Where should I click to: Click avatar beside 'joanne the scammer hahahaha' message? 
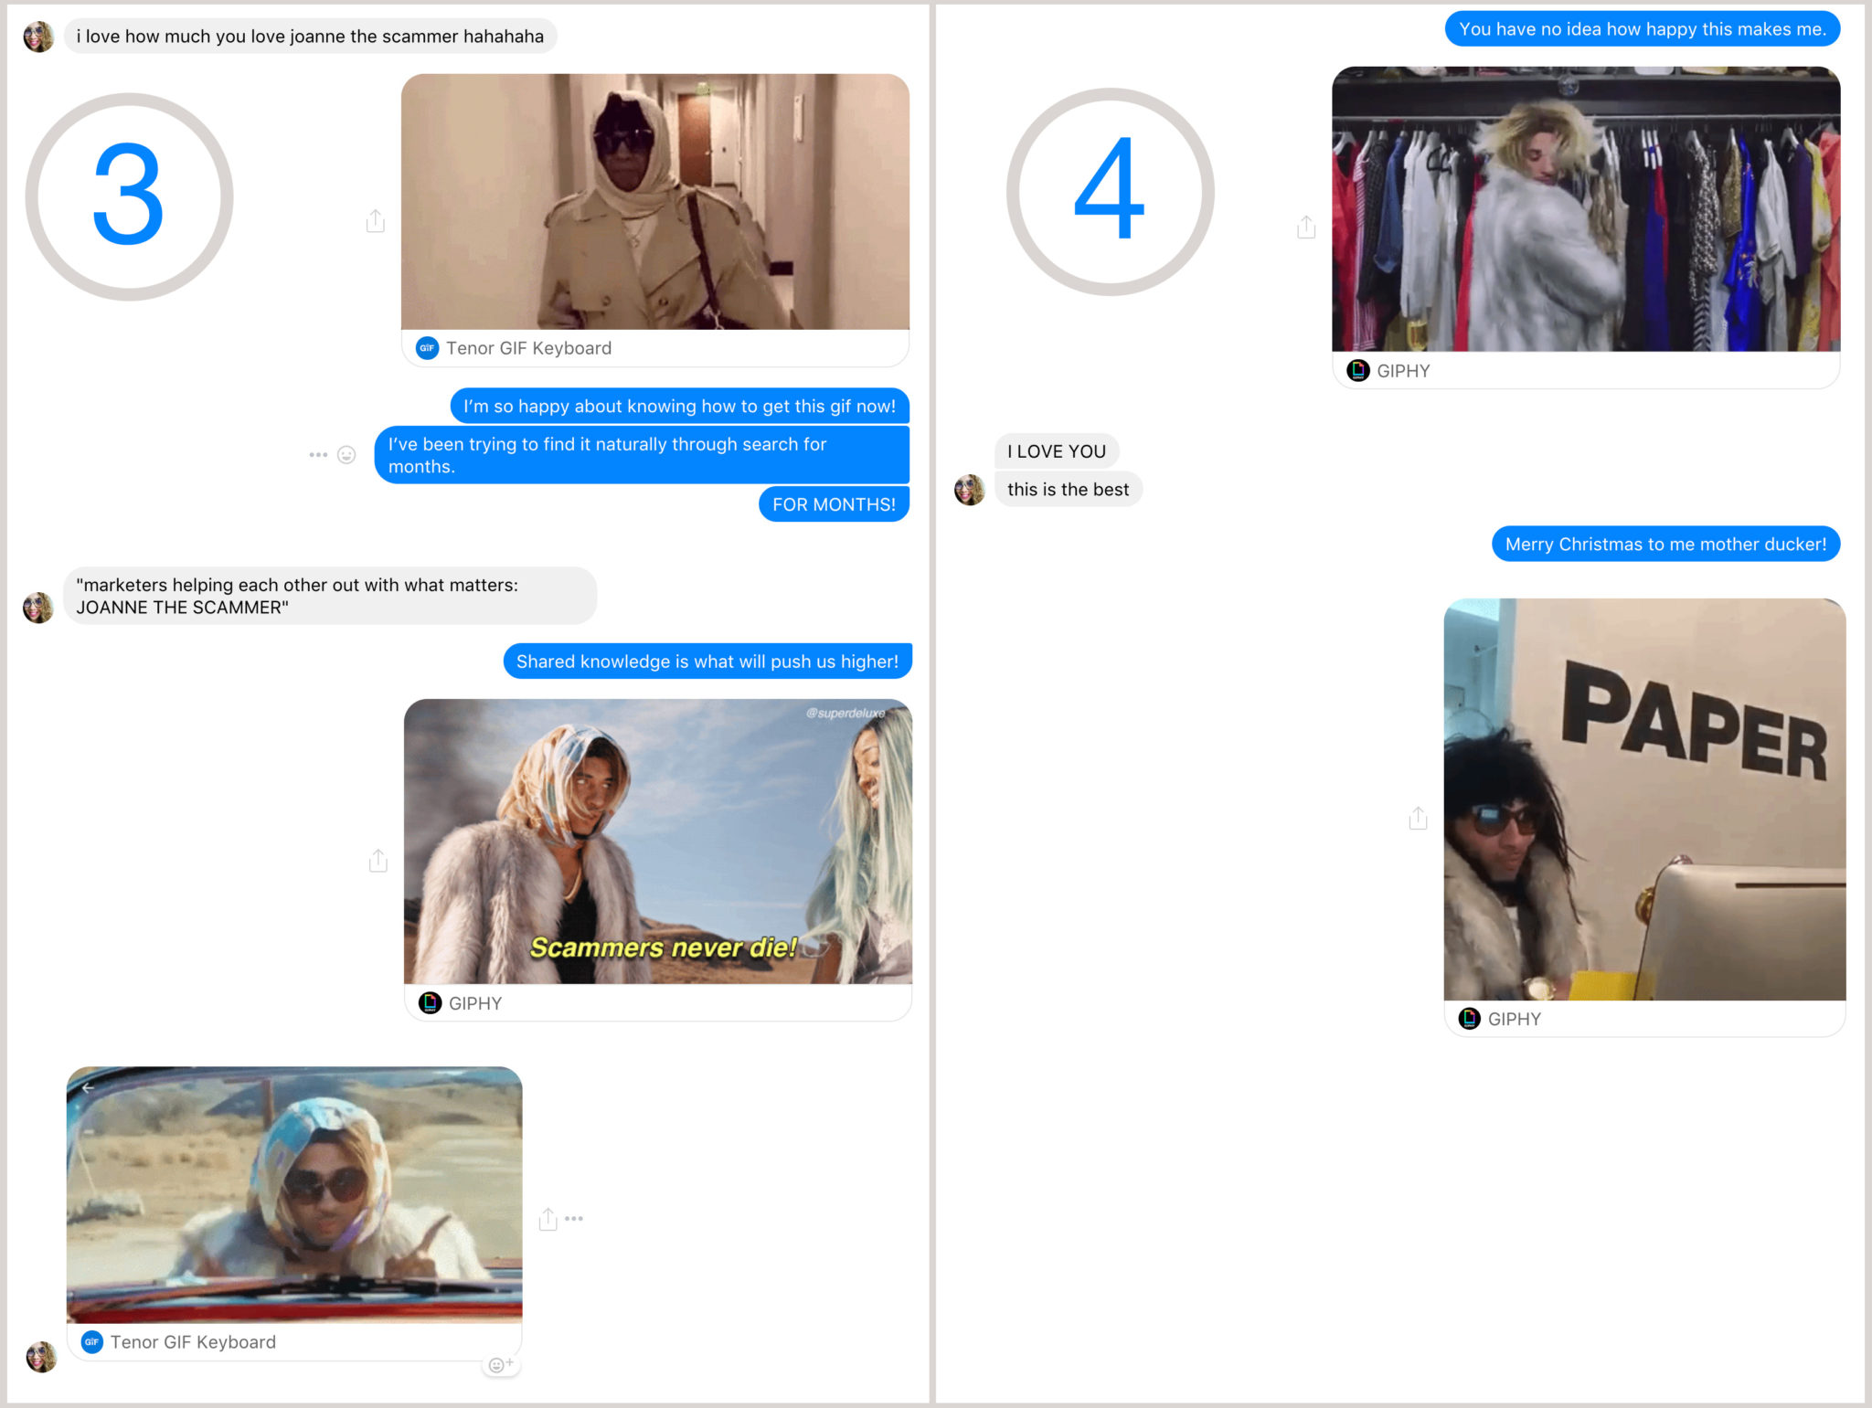[x=38, y=37]
